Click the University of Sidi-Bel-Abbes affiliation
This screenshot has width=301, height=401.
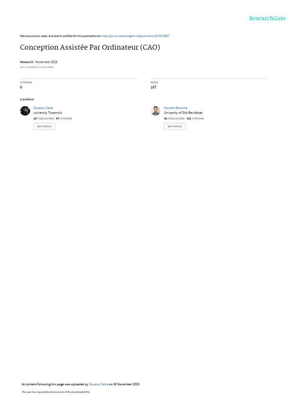(183, 113)
